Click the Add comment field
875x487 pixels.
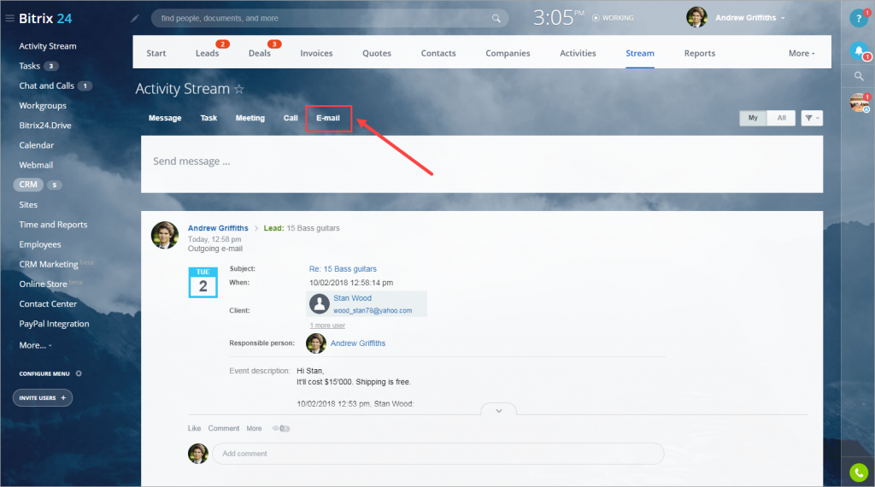[438, 454]
